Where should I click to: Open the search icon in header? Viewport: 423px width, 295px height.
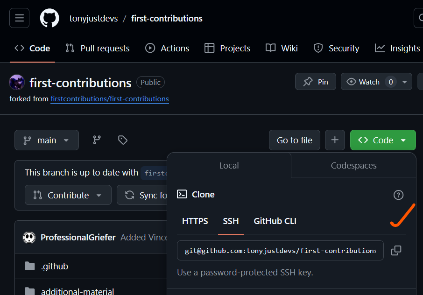pos(419,18)
